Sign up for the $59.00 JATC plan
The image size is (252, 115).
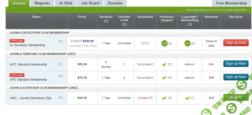point(236,64)
